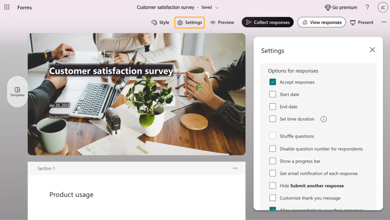Close the Settings panel
The image size is (390, 220).
[372, 50]
